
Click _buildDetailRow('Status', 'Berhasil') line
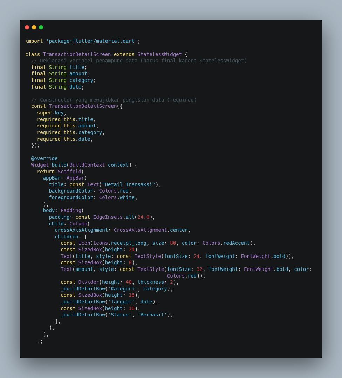pyautogui.click(x=117, y=315)
